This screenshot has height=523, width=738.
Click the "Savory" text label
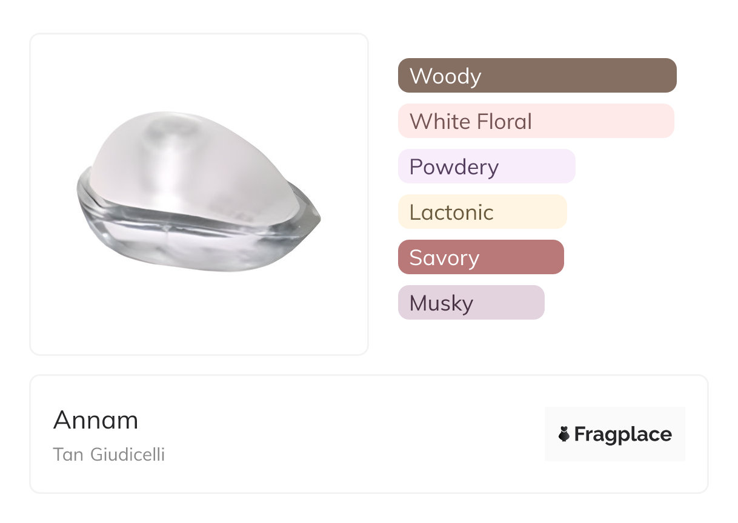pyautogui.click(x=444, y=258)
